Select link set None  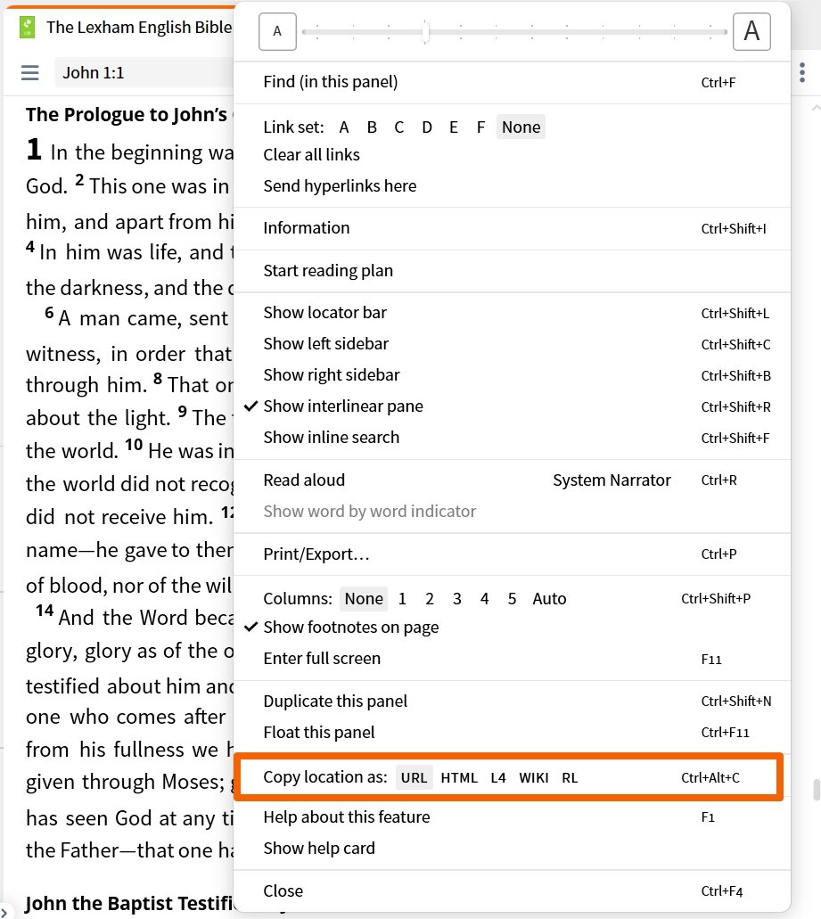(x=521, y=127)
